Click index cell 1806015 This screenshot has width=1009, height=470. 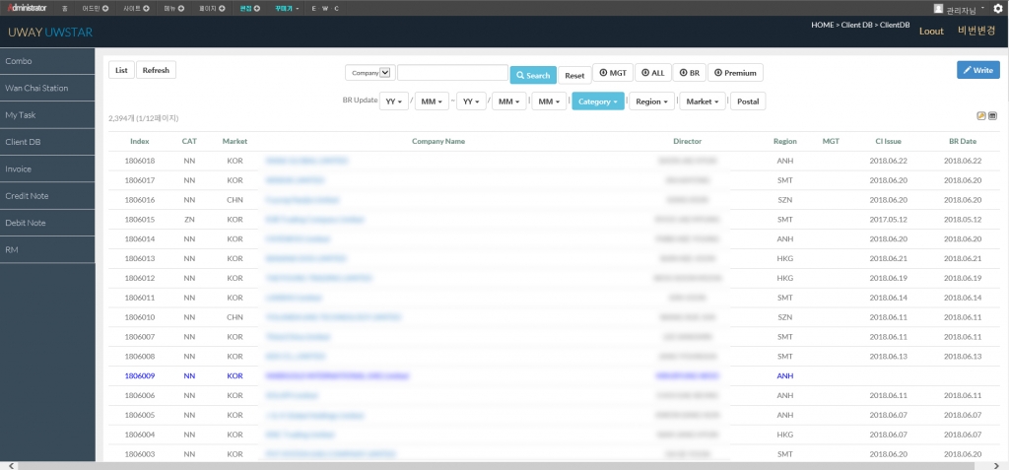(x=140, y=220)
